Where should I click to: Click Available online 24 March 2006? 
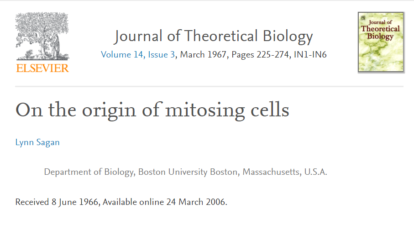pyautogui.click(x=165, y=202)
